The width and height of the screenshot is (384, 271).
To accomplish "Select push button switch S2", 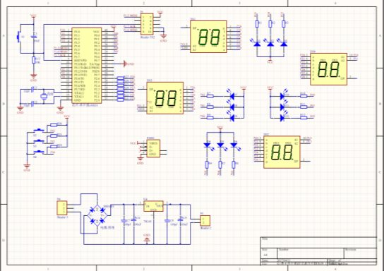I will point(38,131).
